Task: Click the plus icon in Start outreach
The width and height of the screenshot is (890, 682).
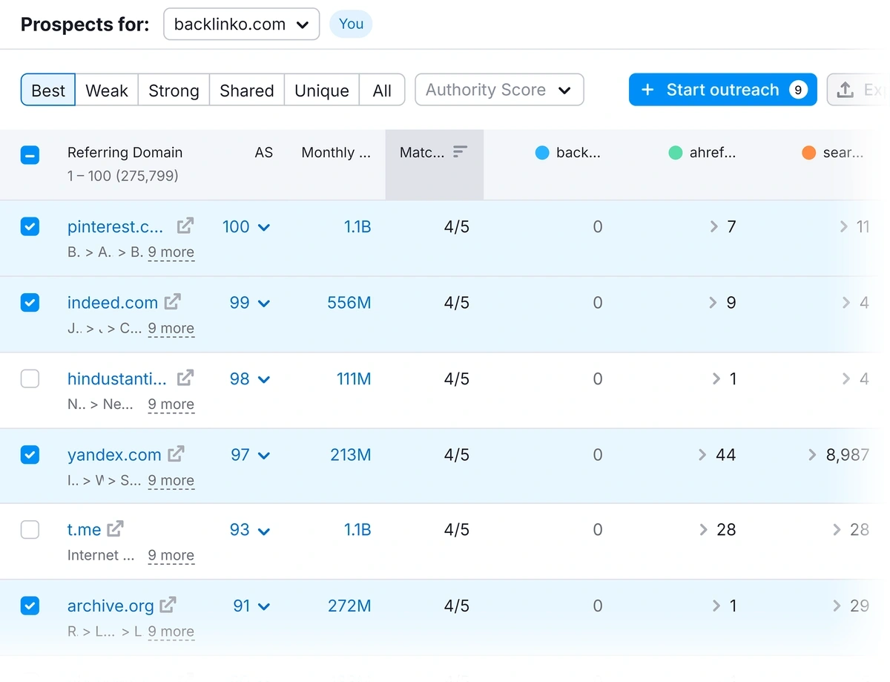Action: coord(647,90)
